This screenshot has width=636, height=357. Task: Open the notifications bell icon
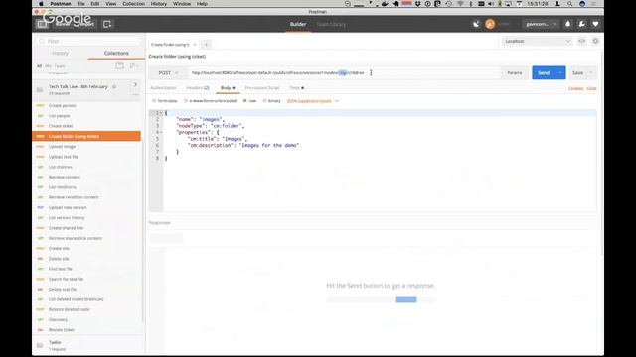point(567,24)
